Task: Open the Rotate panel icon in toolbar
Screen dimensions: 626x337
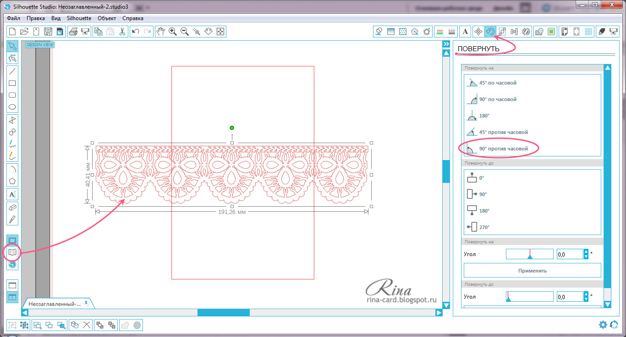Action: (x=490, y=32)
